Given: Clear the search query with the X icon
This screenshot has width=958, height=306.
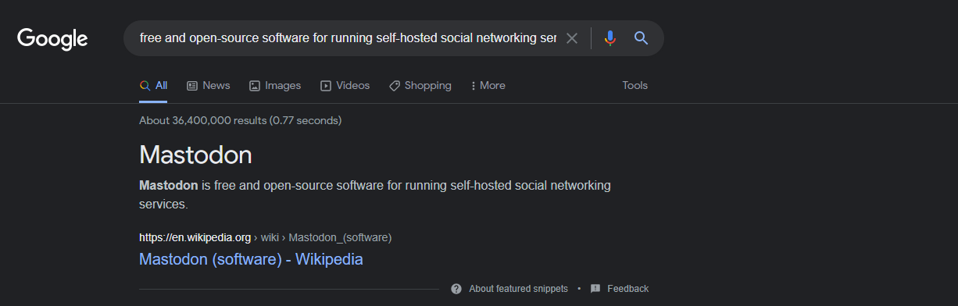Looking at the screenshot, I should tap(572, 38).
